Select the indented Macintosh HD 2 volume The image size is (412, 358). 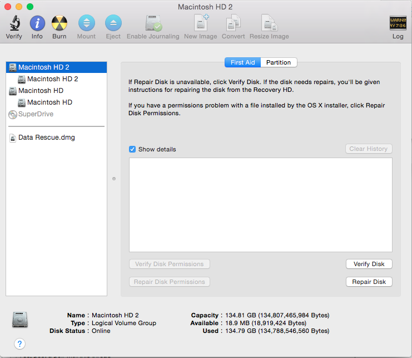click(56, 79)
